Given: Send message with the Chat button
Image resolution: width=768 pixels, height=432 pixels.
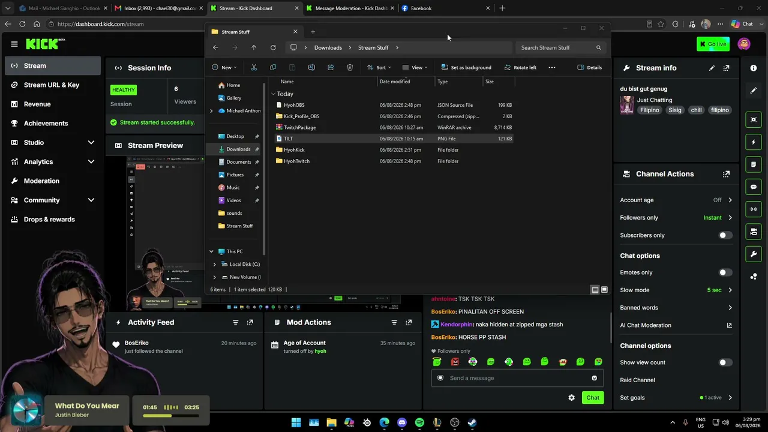Looking at the screenshot, I should [593, 397].
